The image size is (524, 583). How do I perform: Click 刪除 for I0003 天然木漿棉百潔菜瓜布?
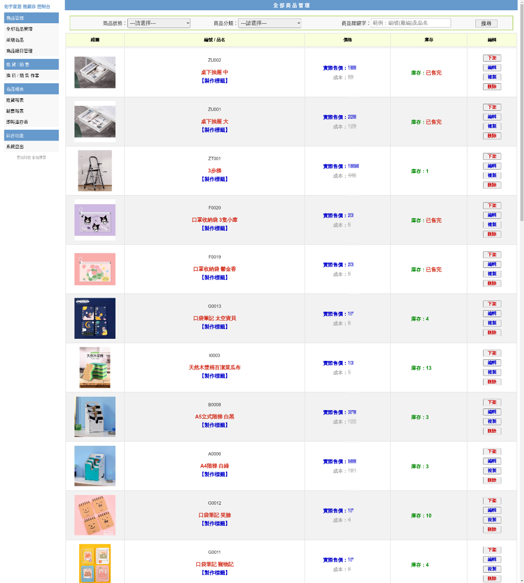click(x=492, y=382)
